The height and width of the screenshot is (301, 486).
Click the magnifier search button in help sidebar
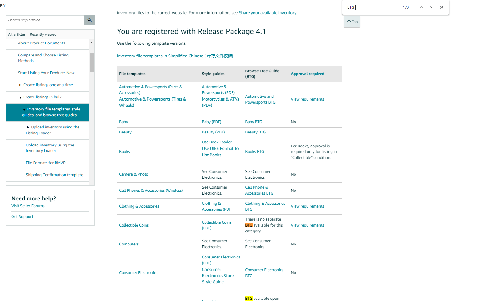[89, 20]
